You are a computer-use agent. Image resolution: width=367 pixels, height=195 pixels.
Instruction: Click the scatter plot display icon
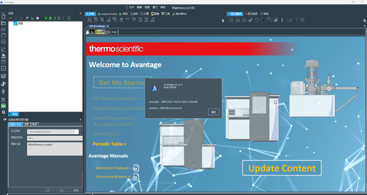(x=269, y=20)
